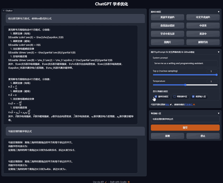Click the 重置 reset button

point(167,136)
